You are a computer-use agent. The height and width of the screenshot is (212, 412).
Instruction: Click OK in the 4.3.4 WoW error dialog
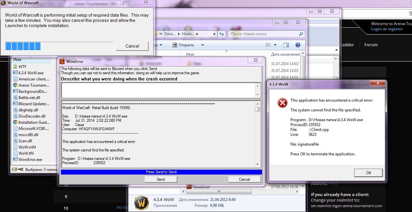click(369, 173)
